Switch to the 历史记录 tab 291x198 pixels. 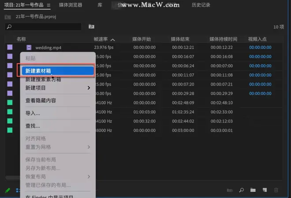[x=201, y=5]
